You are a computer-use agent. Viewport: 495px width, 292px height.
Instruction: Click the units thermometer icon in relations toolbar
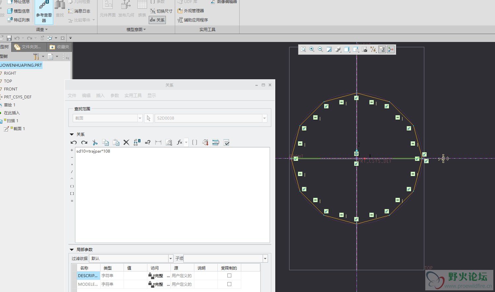click(x=205, y=142)
